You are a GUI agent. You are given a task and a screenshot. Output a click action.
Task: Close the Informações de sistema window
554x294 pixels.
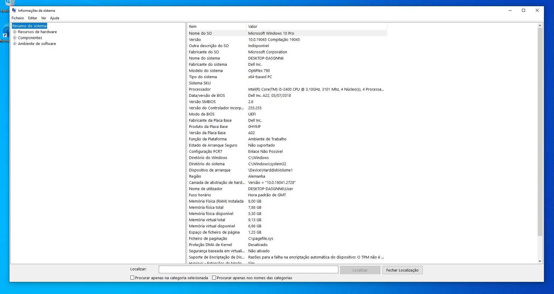(x=537, y=10)
